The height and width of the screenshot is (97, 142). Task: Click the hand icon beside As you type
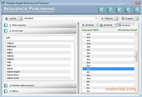point(6,31)
